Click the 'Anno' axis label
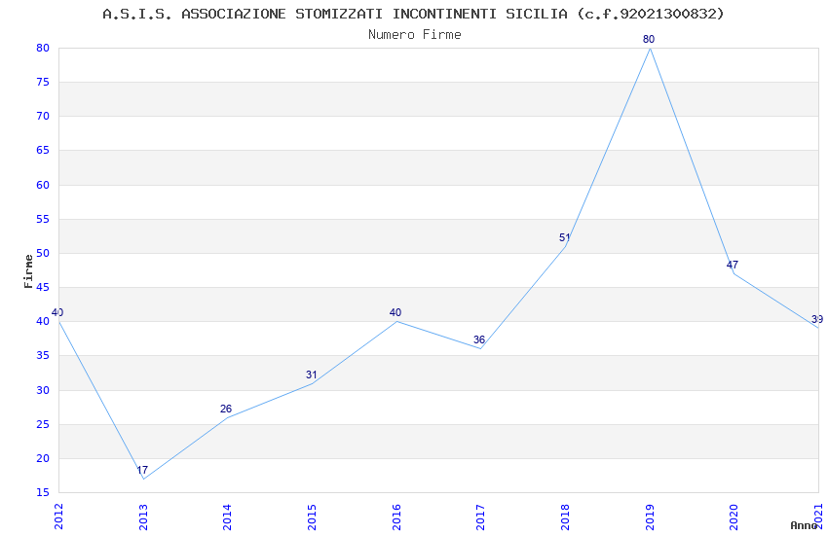The width and height of the screenshot is (828, 535). (x=804, y=525)
